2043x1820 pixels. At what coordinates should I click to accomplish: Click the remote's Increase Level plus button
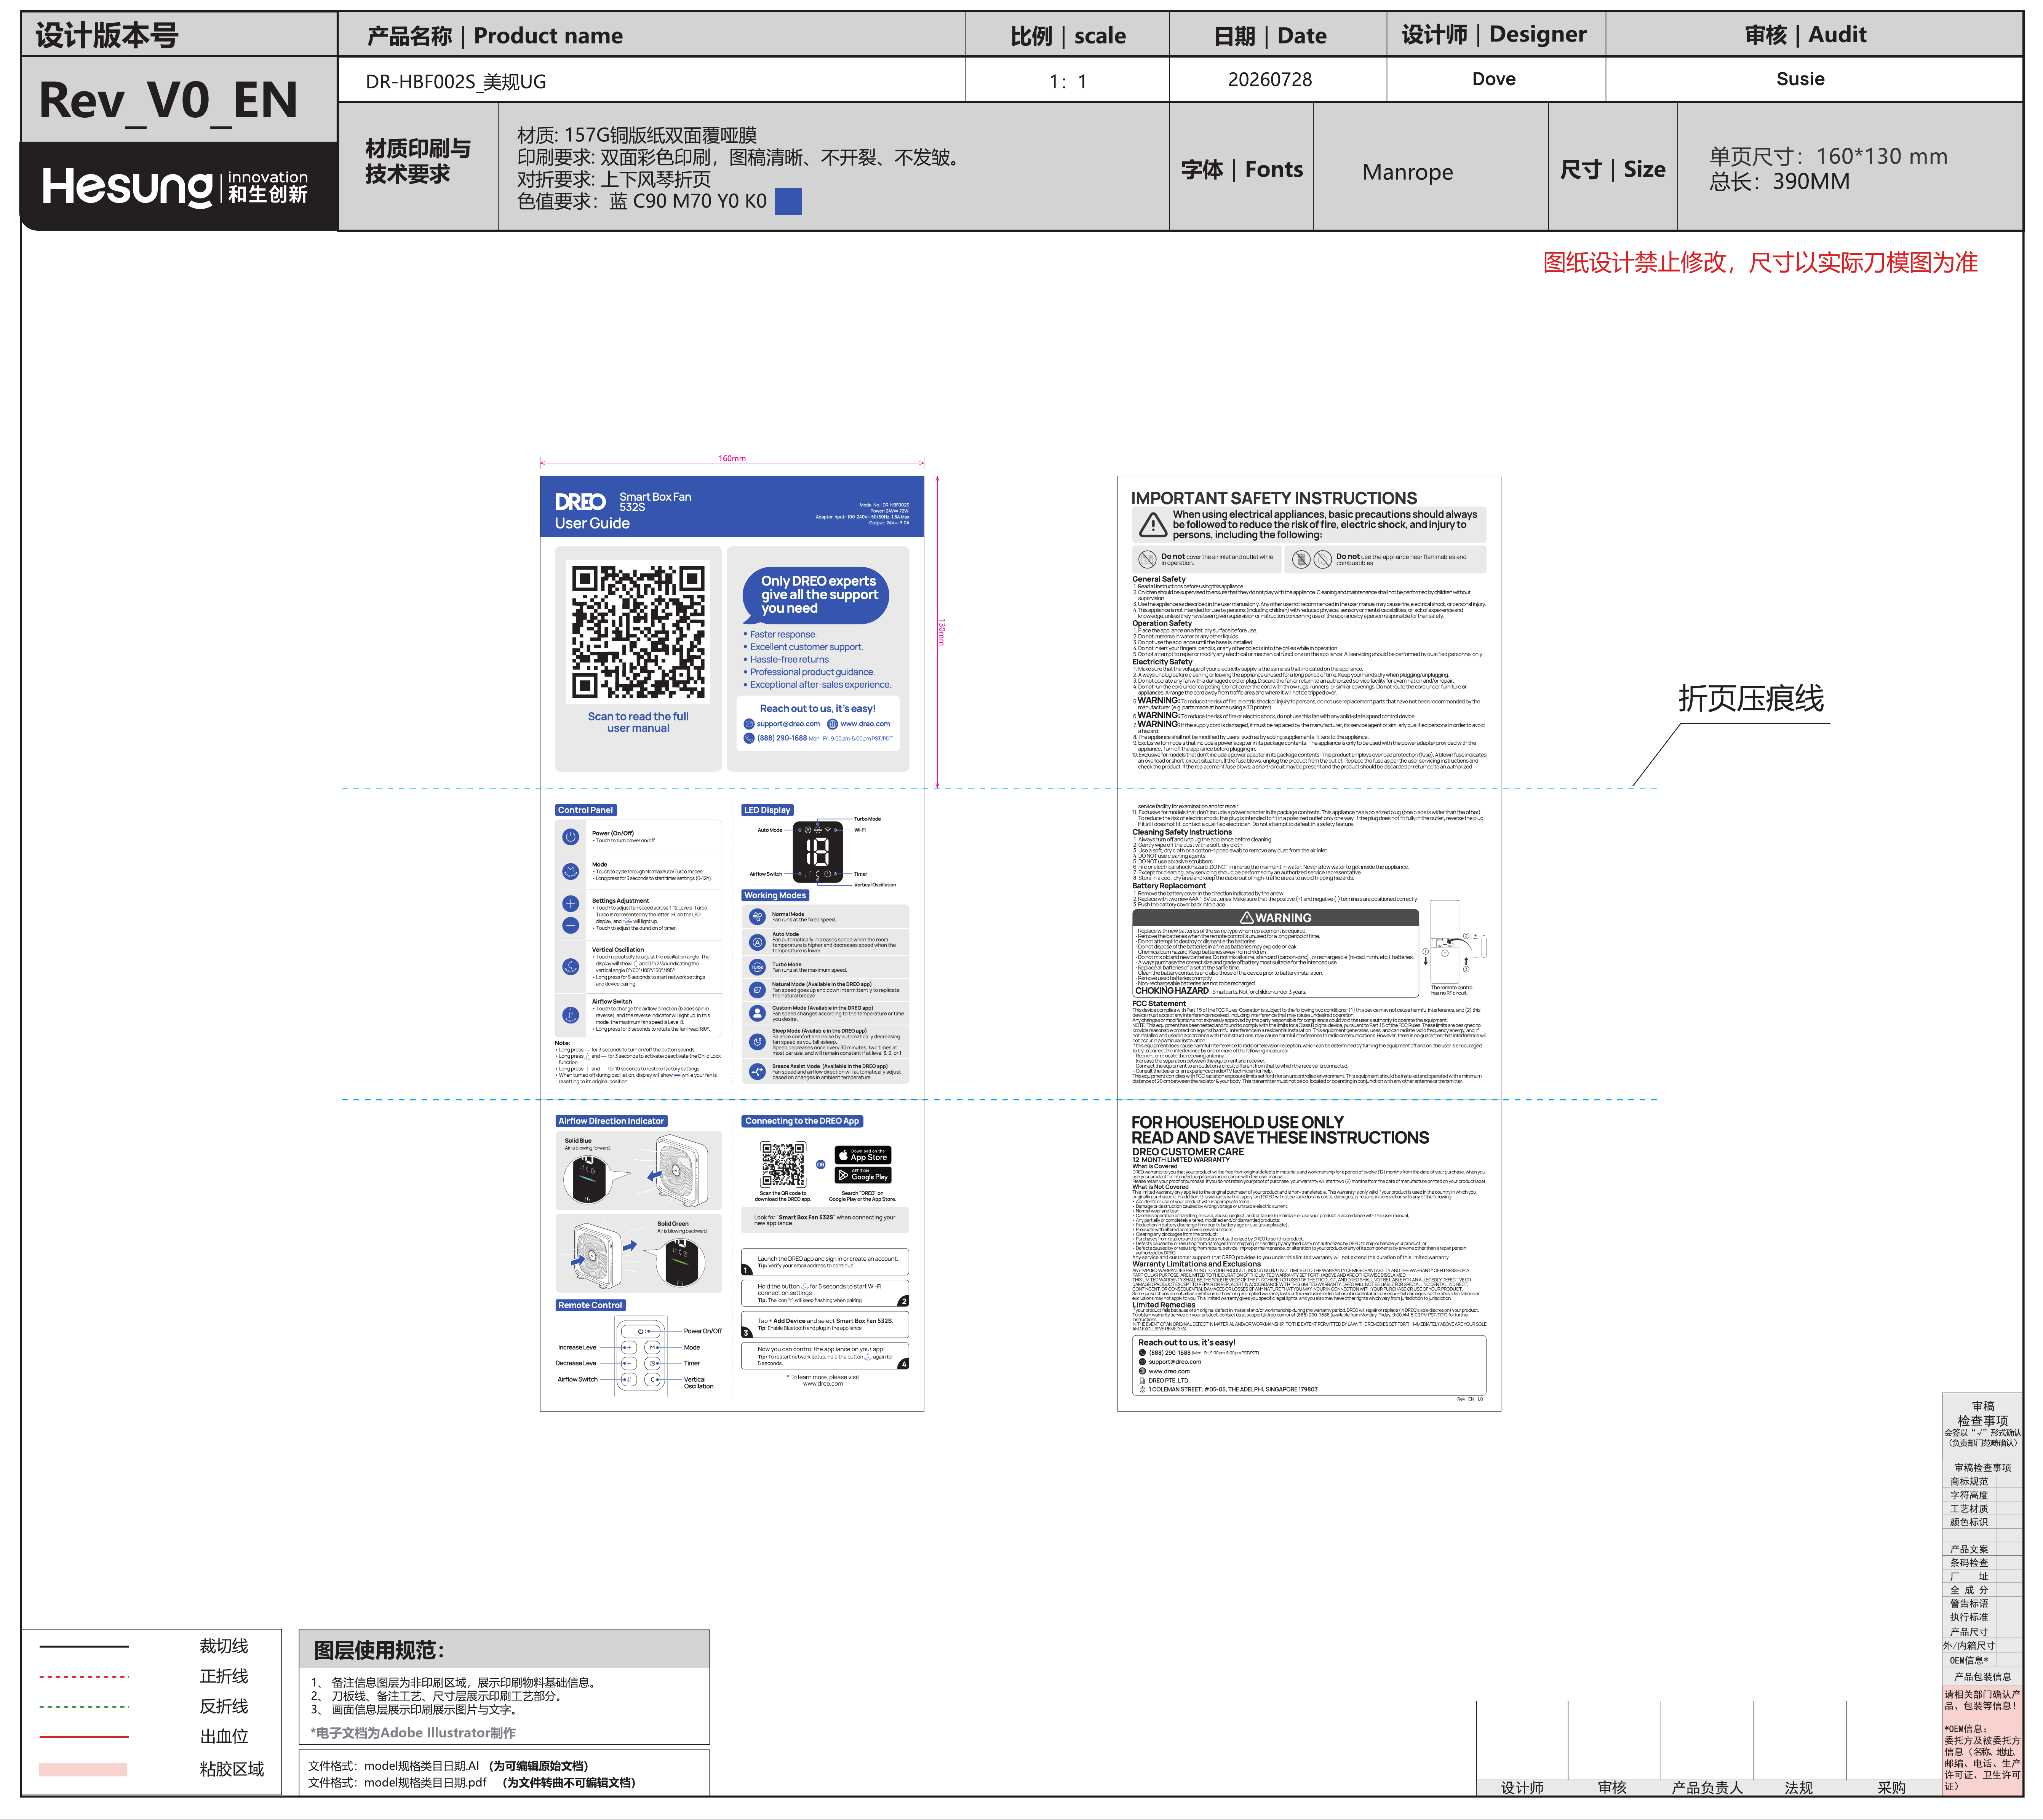(x=628, y=1347)
